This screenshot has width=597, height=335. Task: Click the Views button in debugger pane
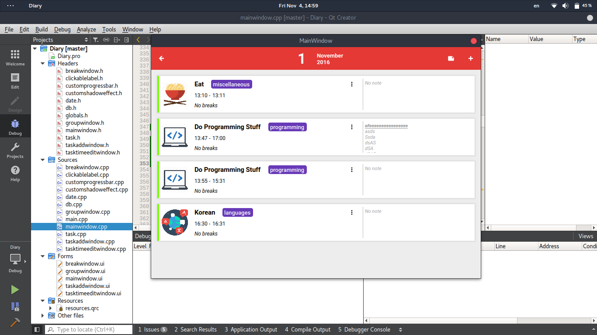tap(586, 236)
